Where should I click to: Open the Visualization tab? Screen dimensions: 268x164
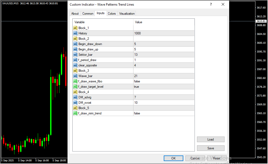[x=127, y=14]
